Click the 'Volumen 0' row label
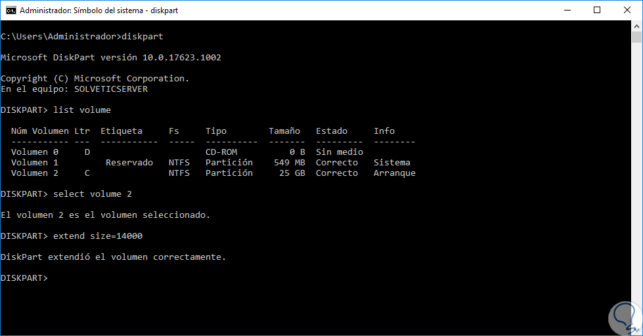643x336 pixels. [35, 152]
